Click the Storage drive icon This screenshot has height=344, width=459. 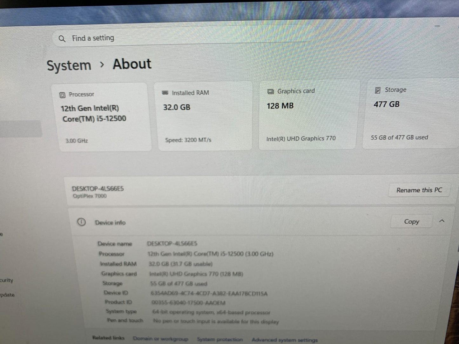pyautogui.click(x=378, y=90)
